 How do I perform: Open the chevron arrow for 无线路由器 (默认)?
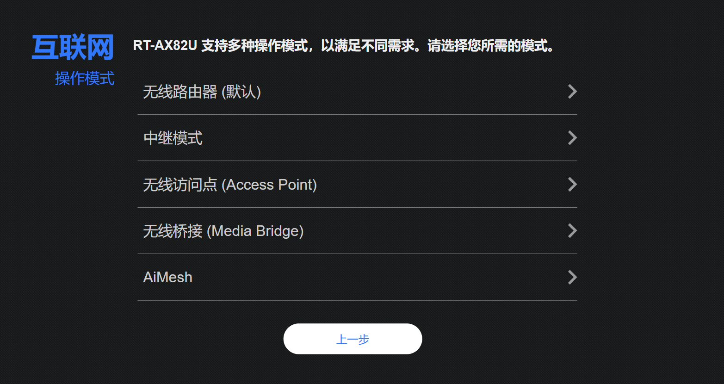click(572, 92)
